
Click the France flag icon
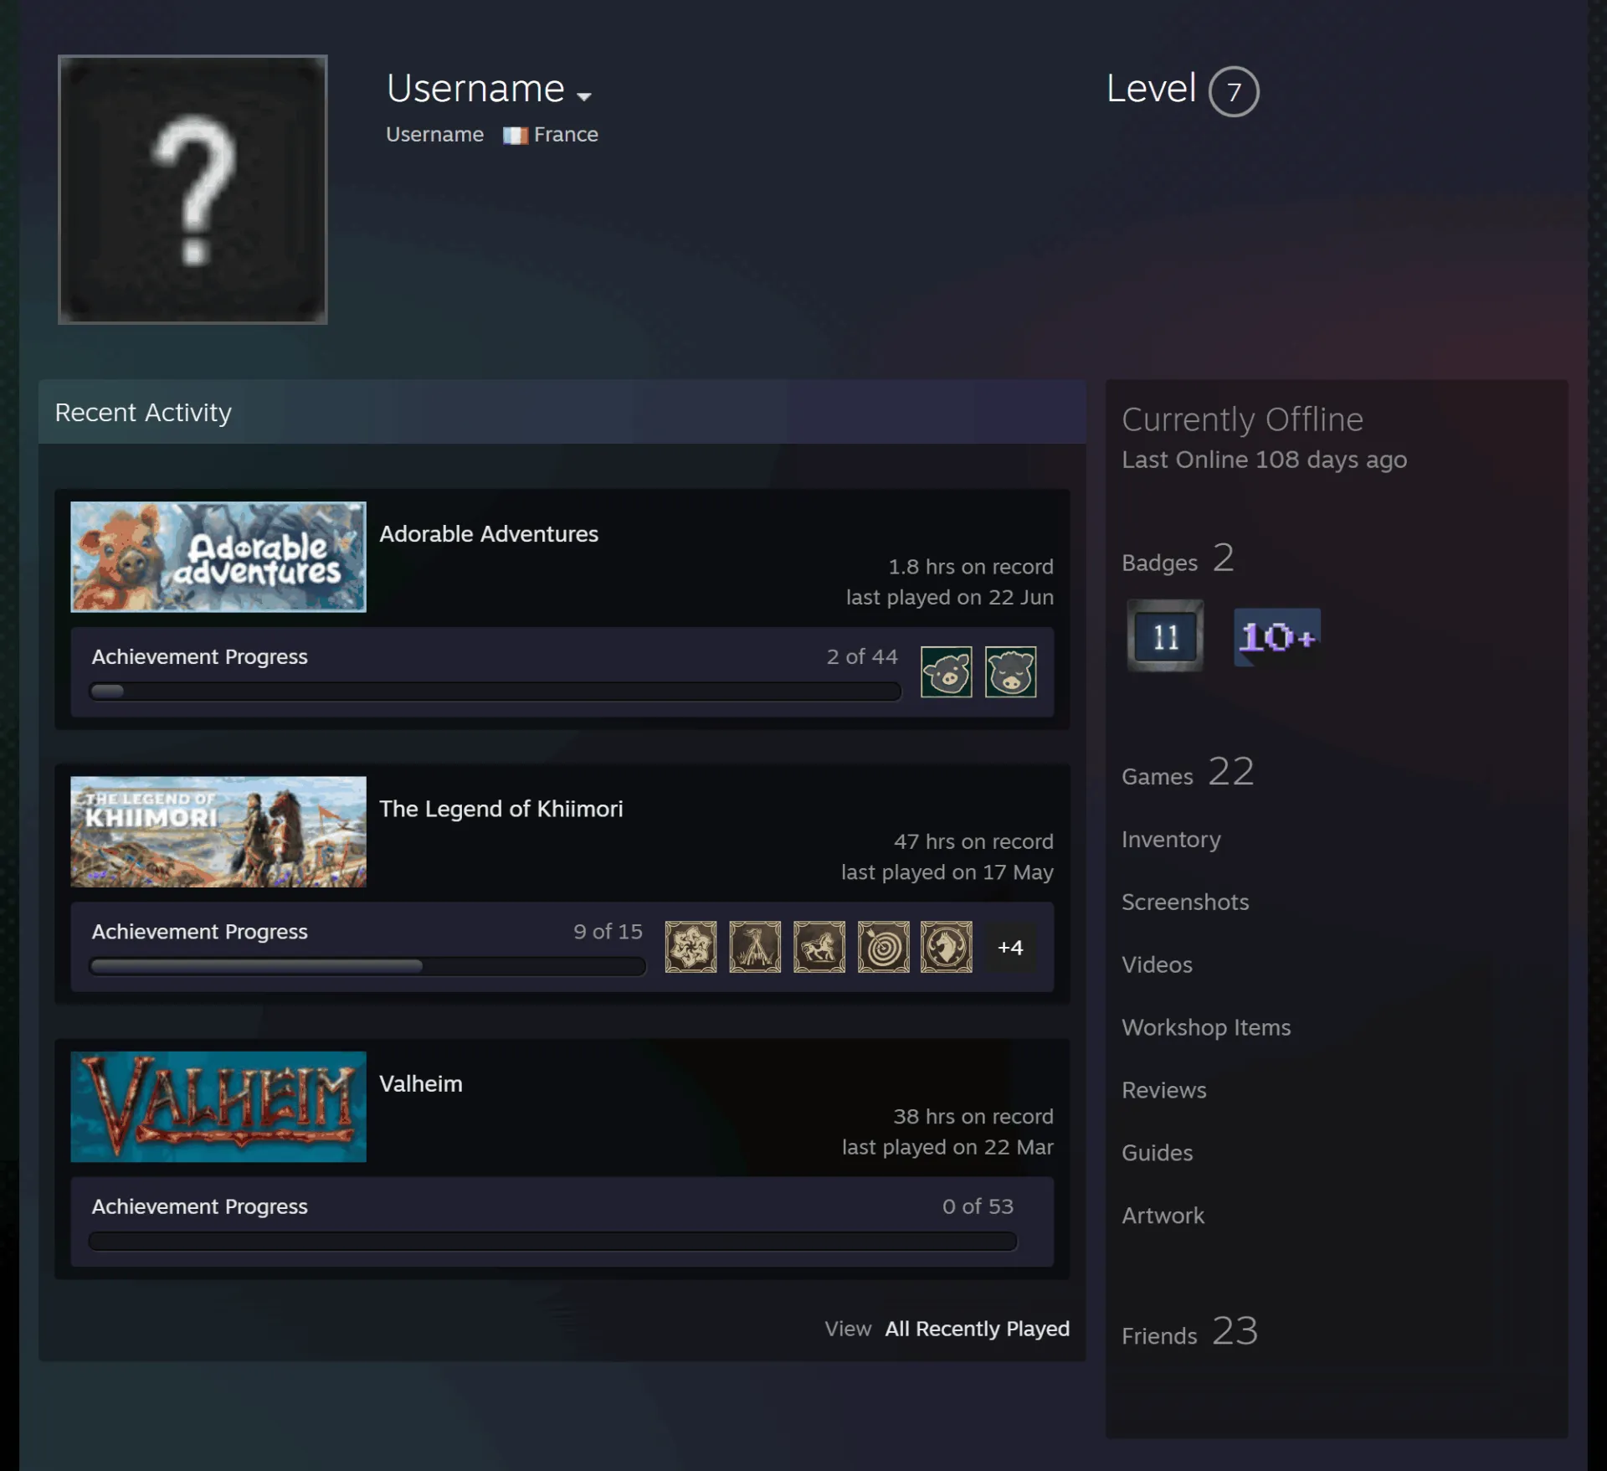coord(516,136)
